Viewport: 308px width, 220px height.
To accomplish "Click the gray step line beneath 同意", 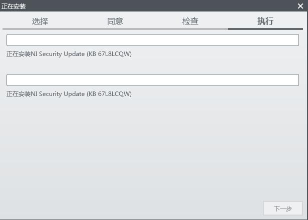I will [x=115, y=29].
